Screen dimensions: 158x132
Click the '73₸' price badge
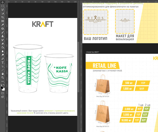[137, 120]
